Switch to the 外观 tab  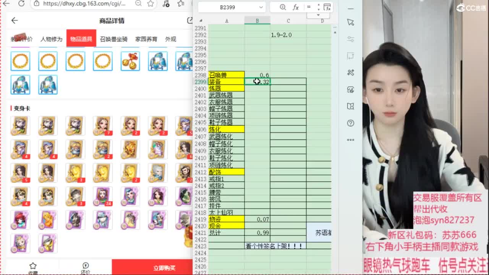tap(171, 39)
